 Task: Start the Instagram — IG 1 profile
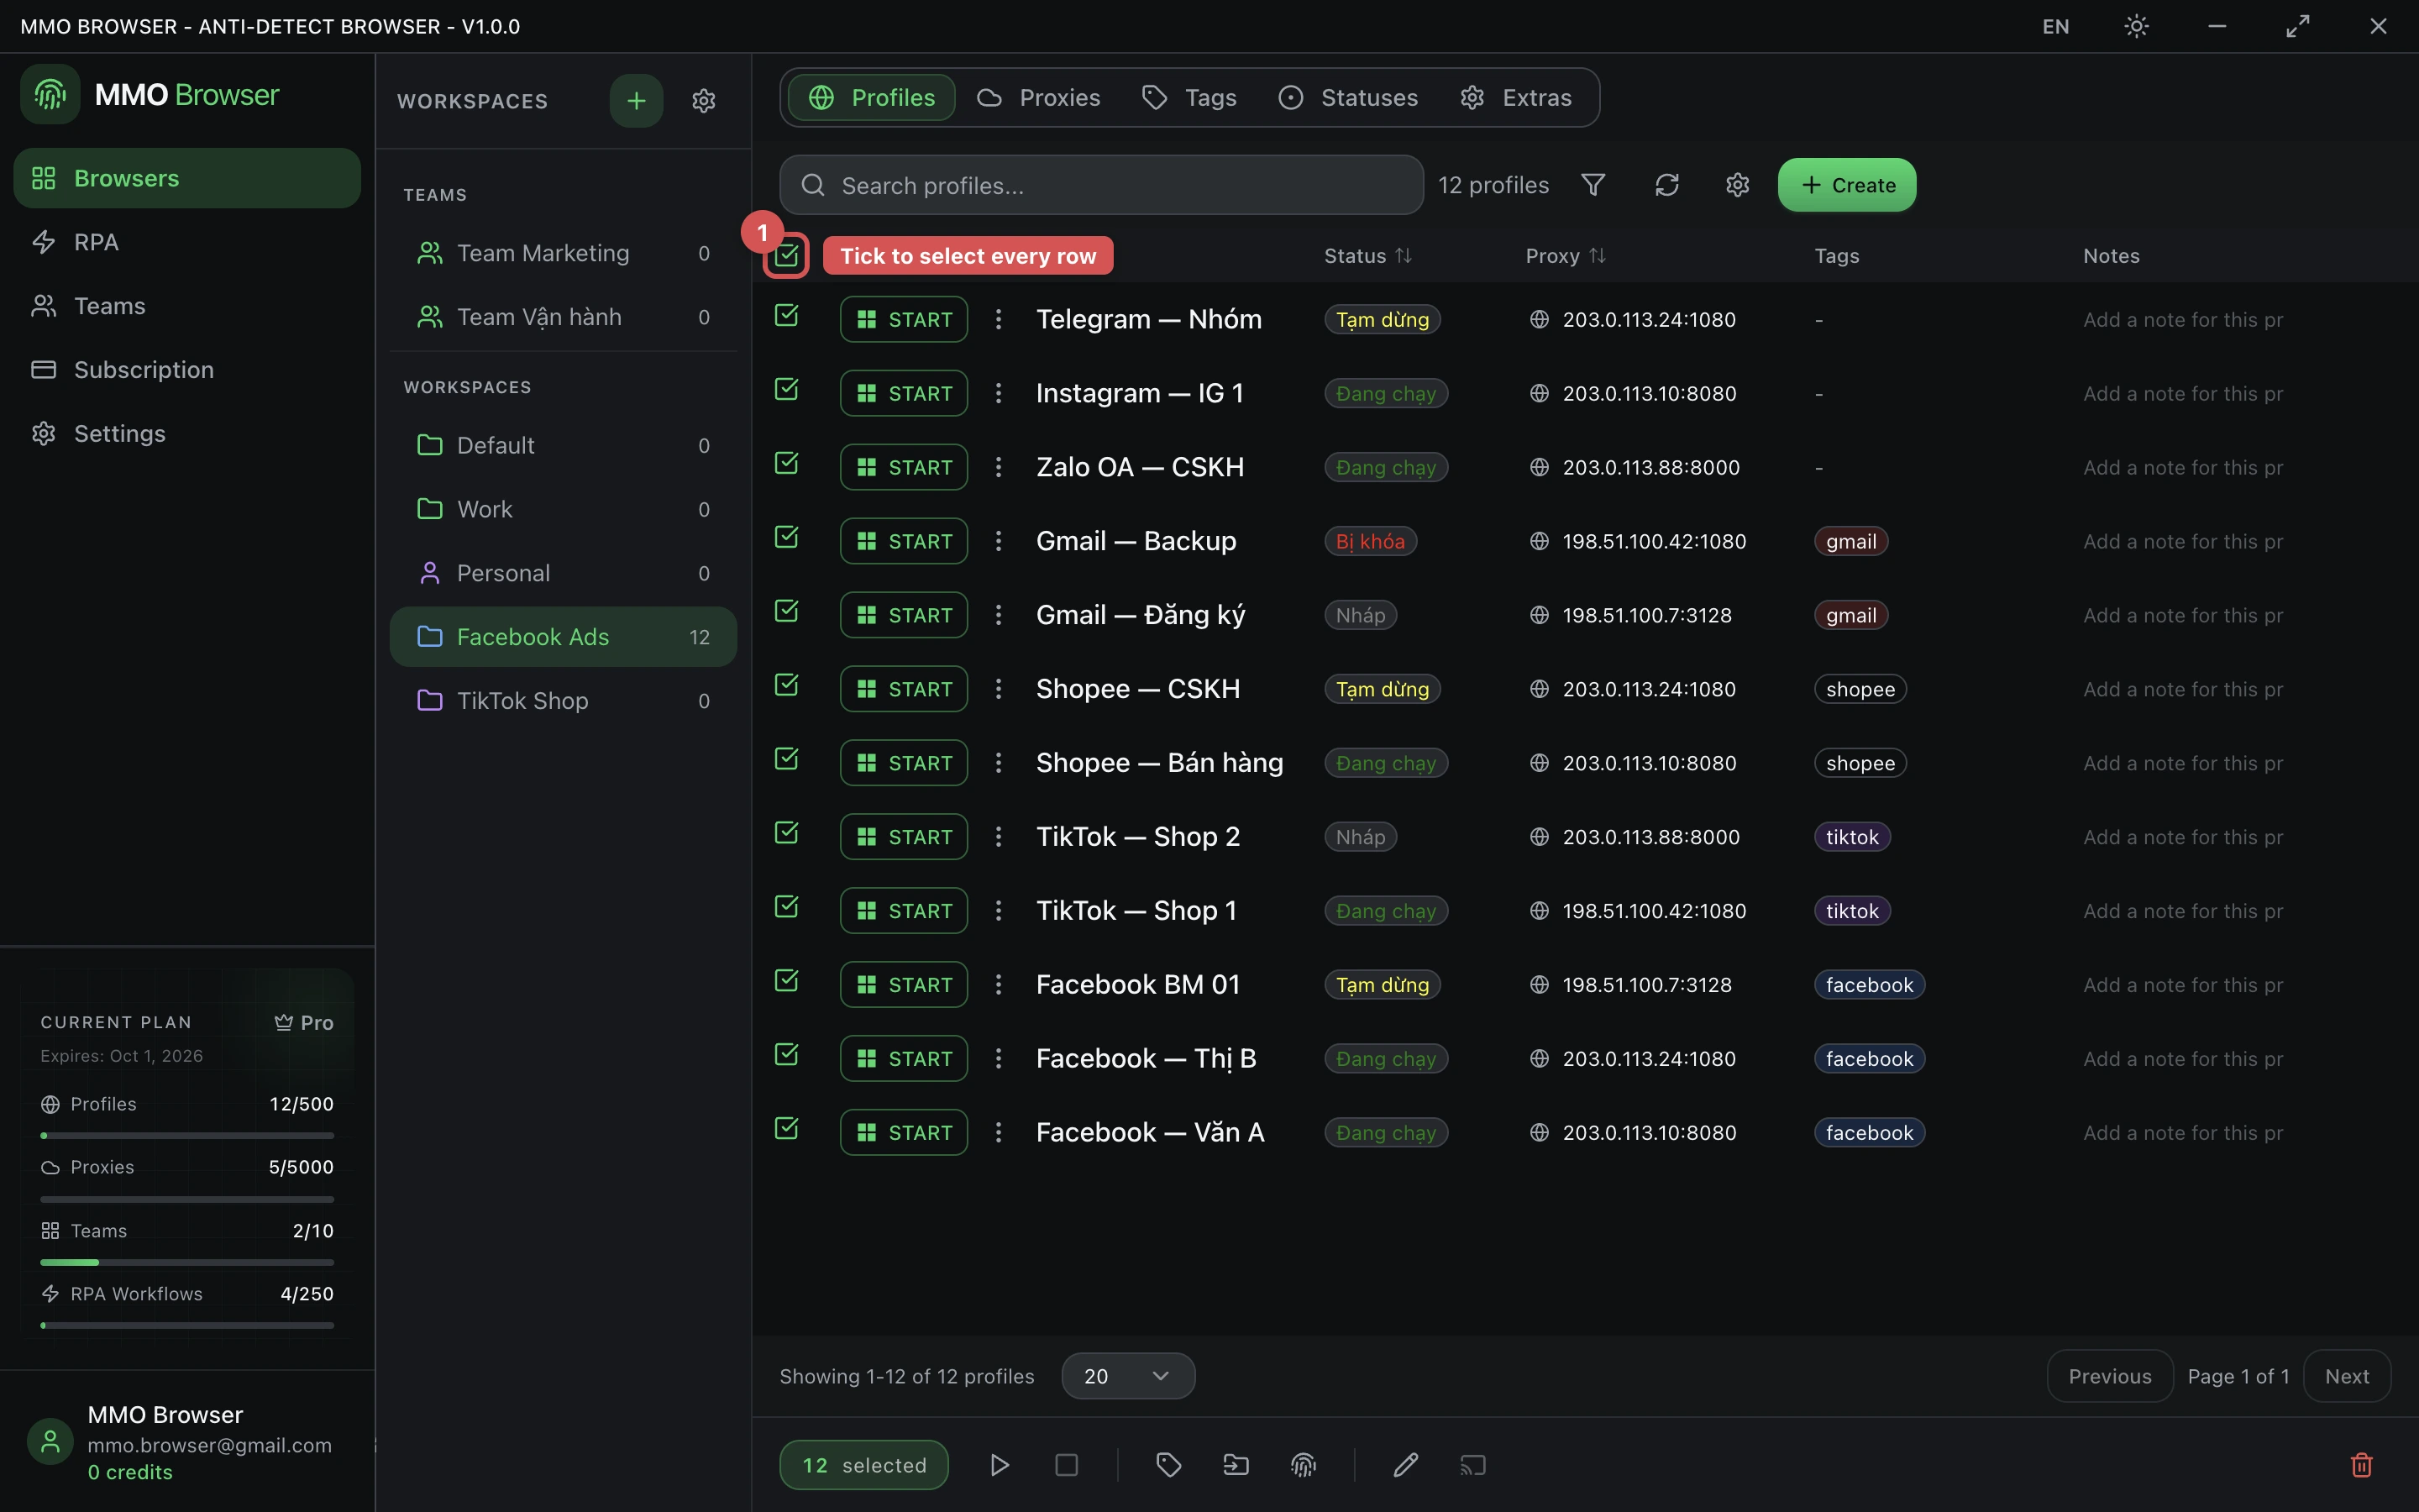pyautogui.click(x=904, y=393)
